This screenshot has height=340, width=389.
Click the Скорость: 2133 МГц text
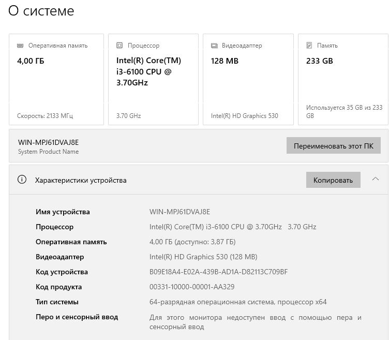(45, 116)
